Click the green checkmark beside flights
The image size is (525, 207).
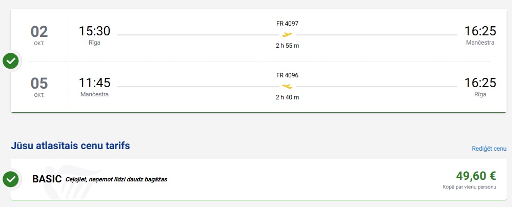[x=11, y=61]
